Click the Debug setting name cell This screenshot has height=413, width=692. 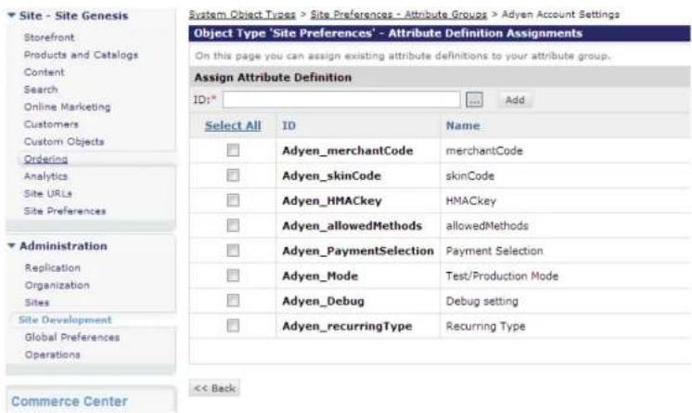point(482,302)
